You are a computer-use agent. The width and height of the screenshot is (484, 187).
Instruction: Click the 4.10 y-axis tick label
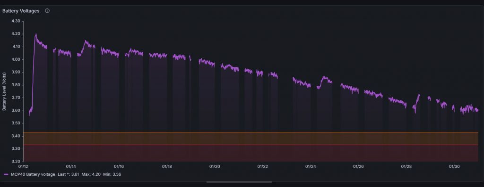pos(16,47)
